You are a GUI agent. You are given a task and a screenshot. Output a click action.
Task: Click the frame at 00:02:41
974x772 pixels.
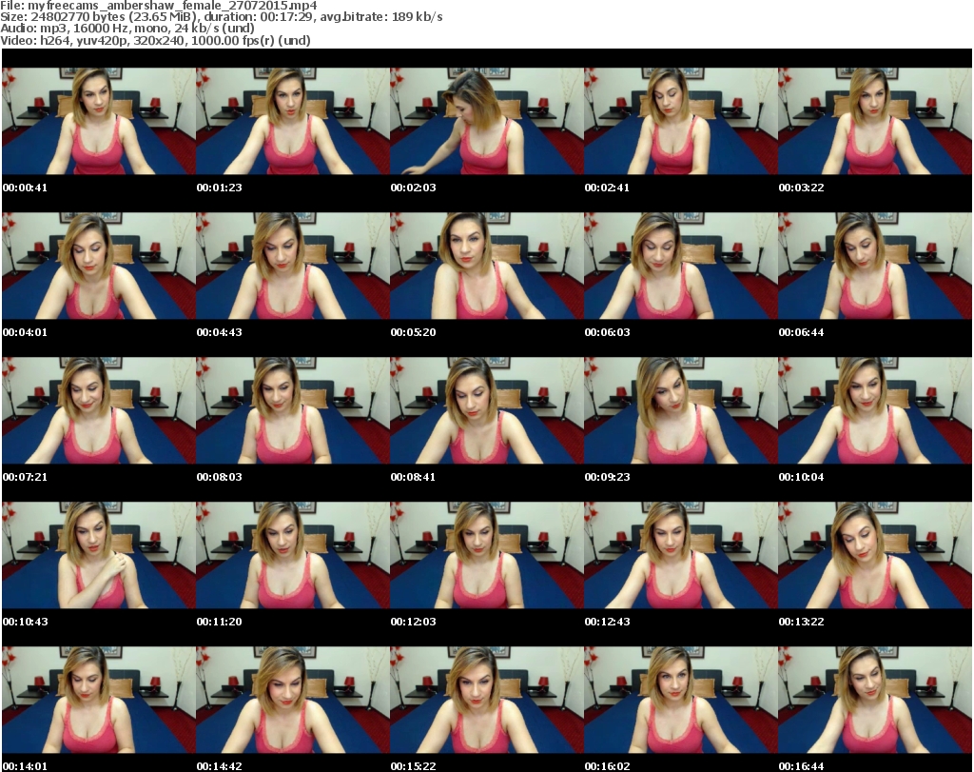(681, 121)
